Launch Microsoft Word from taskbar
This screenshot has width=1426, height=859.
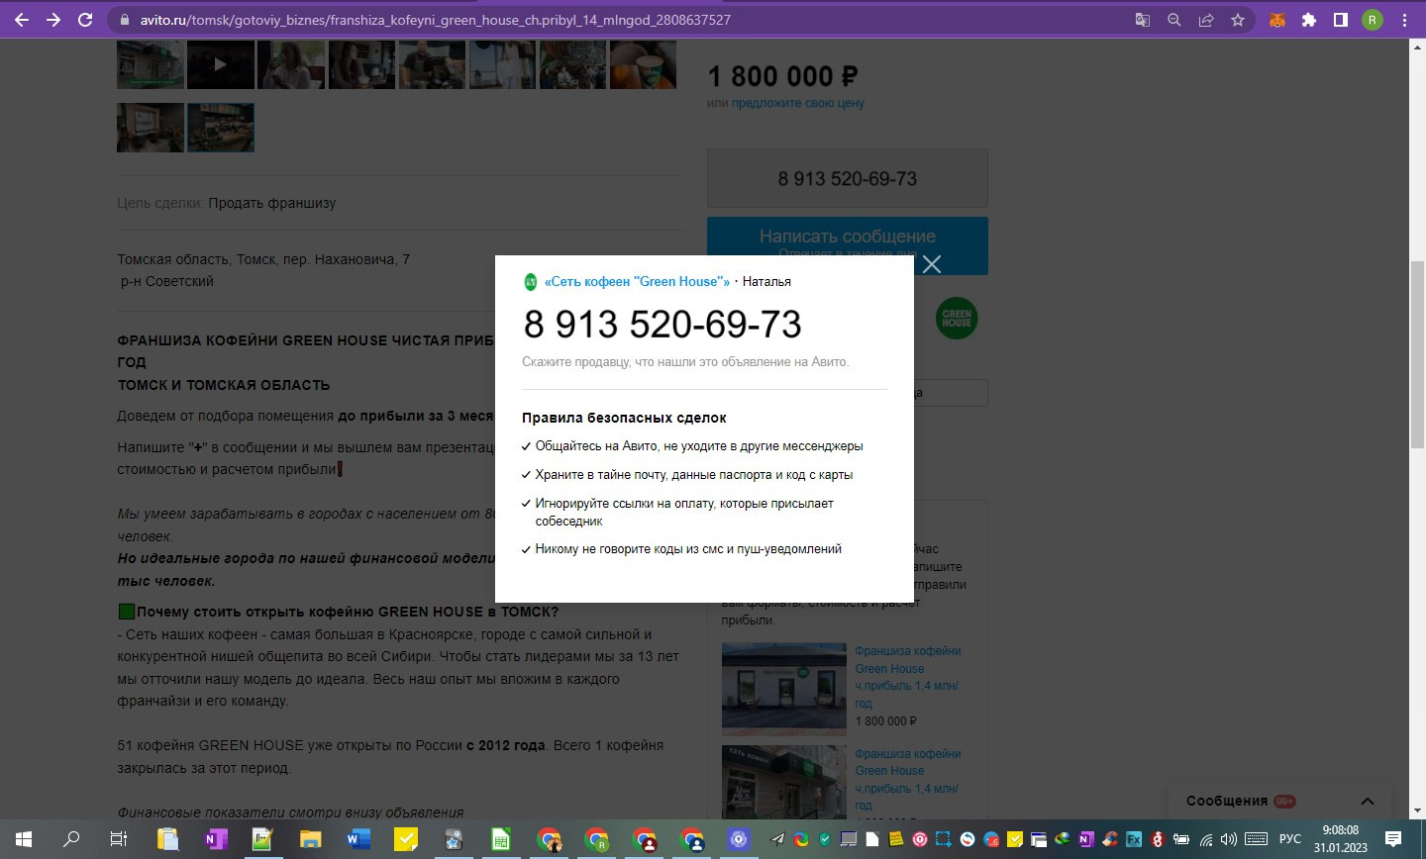[357, 839]
